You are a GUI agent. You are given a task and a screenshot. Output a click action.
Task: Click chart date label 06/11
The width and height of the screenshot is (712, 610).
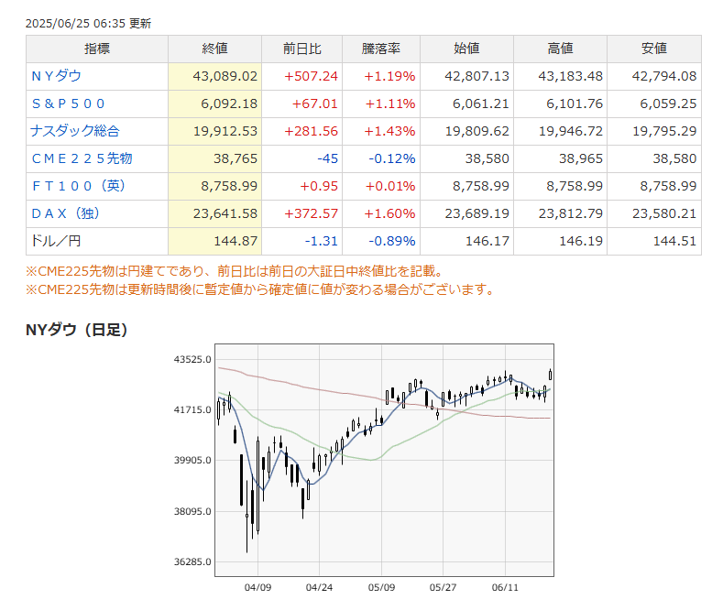coord(505,587)
